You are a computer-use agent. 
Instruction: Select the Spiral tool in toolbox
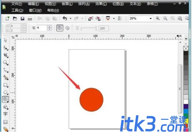pyautogui.click(x=5, y=99)
